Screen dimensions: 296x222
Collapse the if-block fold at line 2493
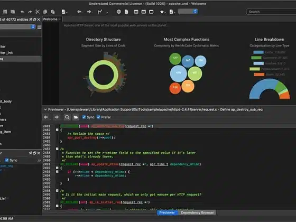(57, 172)
